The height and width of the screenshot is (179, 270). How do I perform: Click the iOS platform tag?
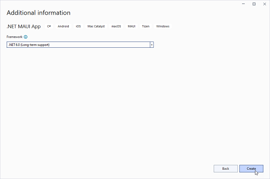[x=78, y=27]
